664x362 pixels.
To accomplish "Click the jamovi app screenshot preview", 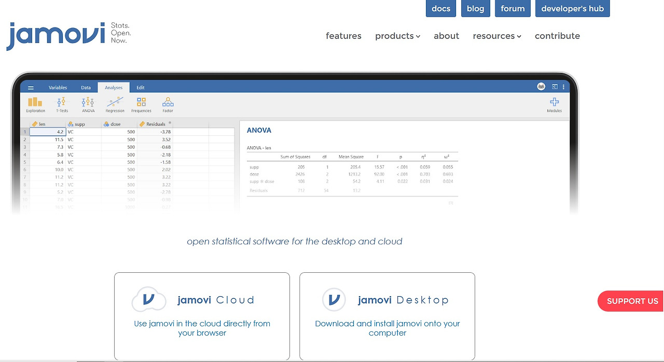I will pyautogui.click(x=295, y=144).
